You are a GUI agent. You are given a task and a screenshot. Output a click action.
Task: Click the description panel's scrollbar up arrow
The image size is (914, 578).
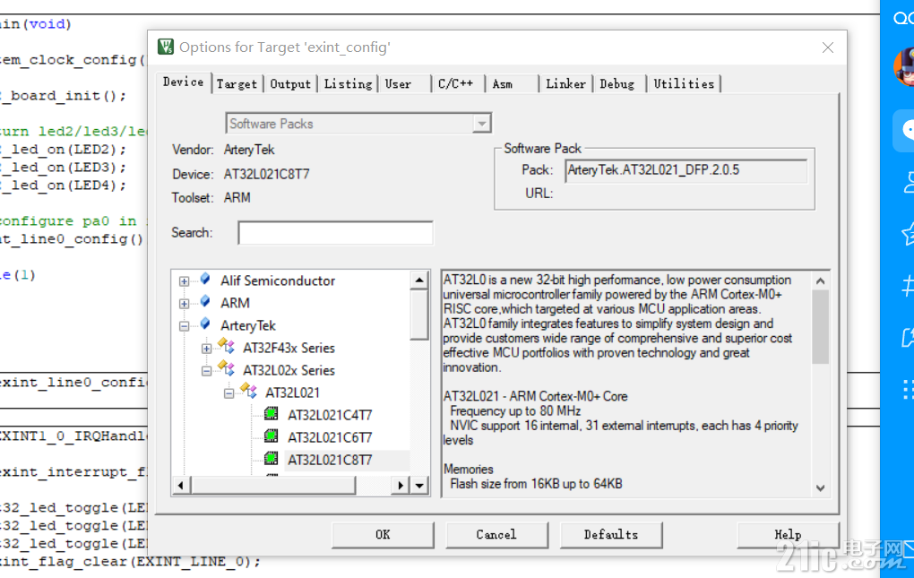(820, 280)
